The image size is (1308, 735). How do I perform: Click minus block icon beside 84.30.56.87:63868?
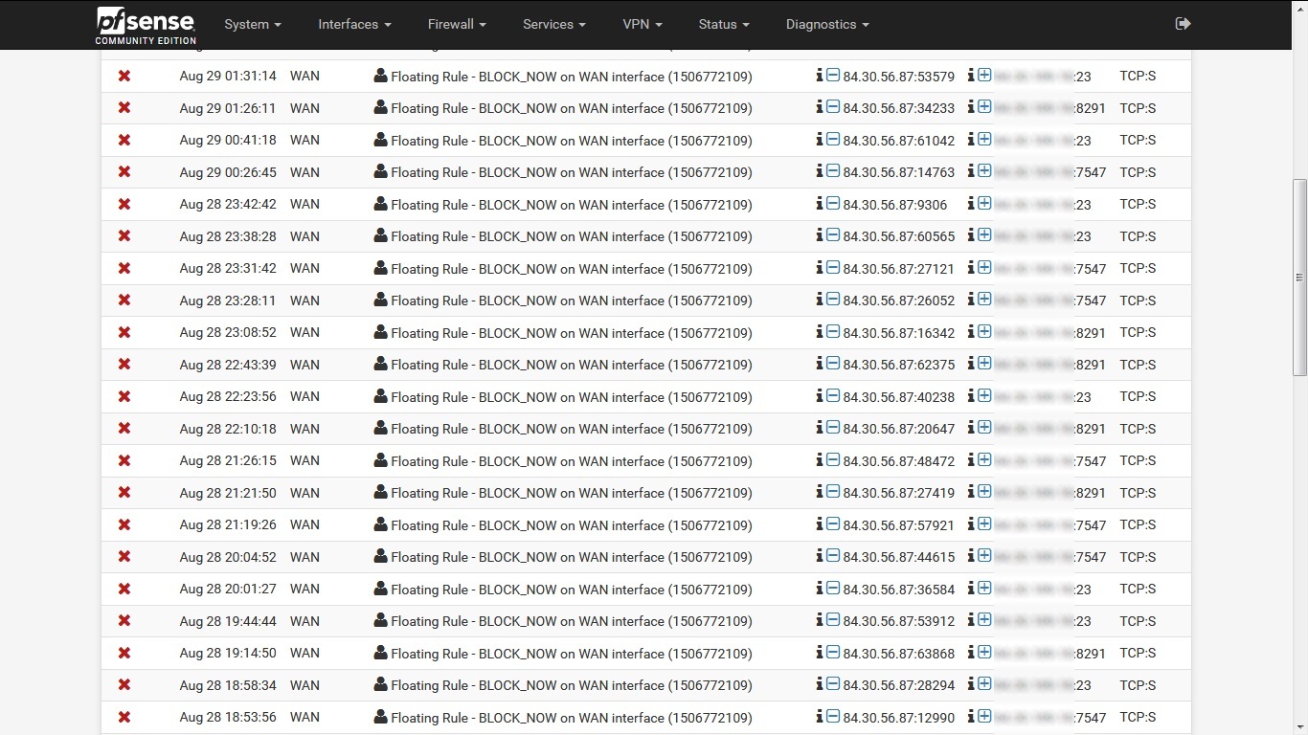pos(833,652)
